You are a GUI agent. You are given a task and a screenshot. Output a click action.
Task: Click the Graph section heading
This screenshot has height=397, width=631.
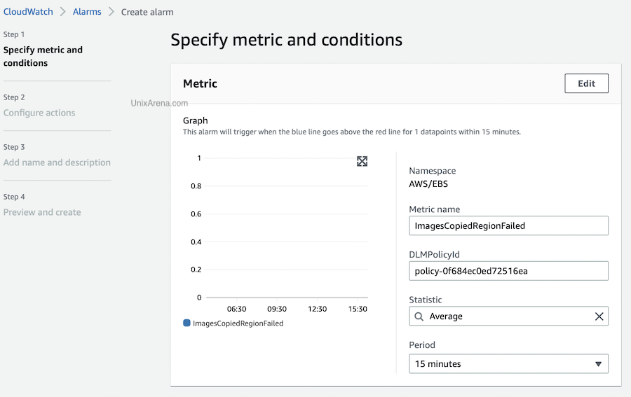pos(196,120)
